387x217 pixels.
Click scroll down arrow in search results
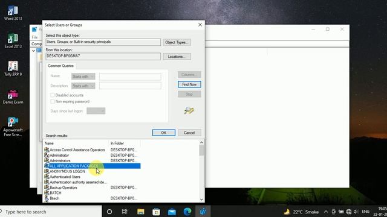point(201,200)
